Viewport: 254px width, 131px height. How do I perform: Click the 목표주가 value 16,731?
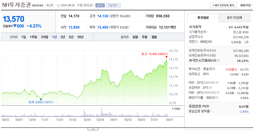(x=244, y=69)
